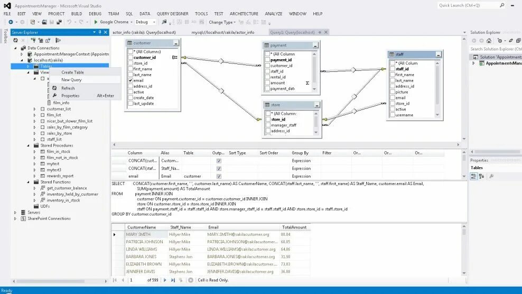Viewport: 522px width, 294px height.
Task: Click the current row number field
Action: [136, 280]
